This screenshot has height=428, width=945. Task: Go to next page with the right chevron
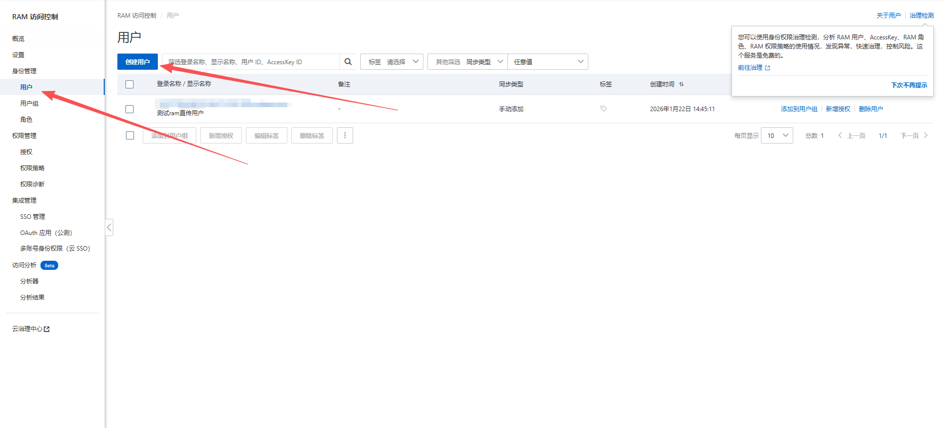[926, 135]
